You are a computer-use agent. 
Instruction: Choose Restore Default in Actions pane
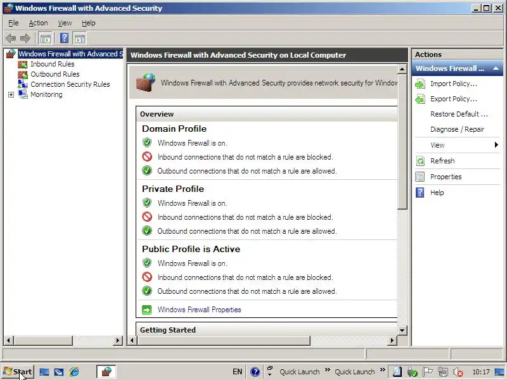(459, 114)
